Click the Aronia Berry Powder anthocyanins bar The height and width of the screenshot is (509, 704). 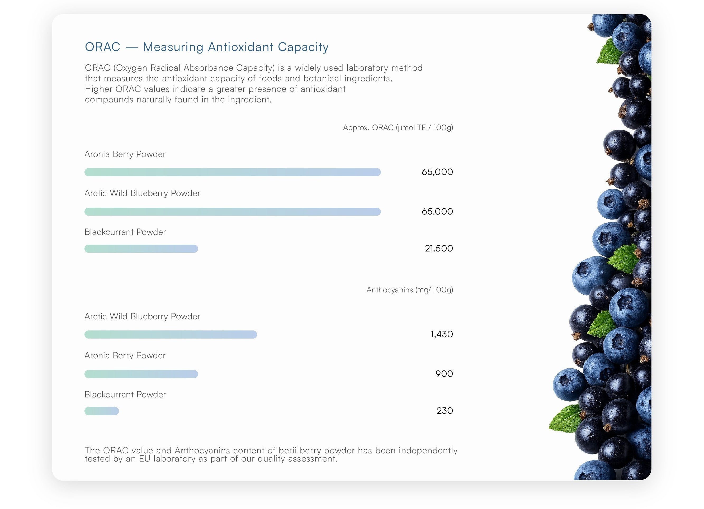(x=141, y=374)
